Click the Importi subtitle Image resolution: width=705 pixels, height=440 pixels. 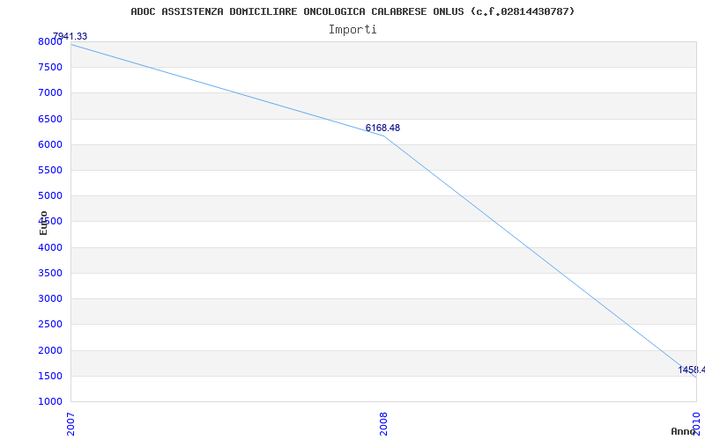click(352, 30)
